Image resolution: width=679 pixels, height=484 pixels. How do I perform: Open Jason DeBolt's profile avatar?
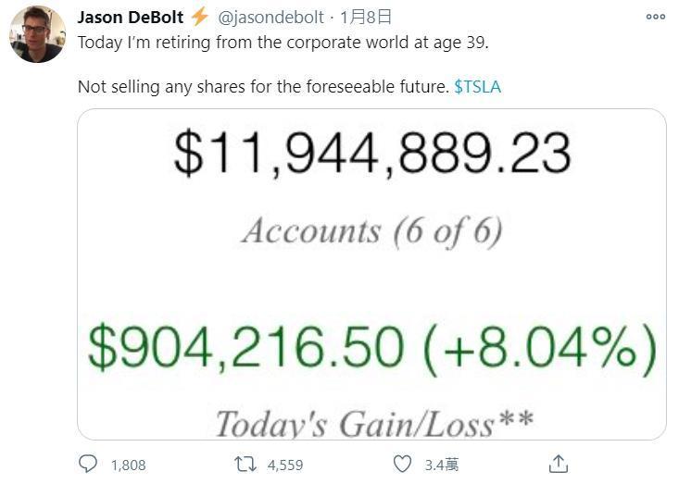click(x=38, y=34)
